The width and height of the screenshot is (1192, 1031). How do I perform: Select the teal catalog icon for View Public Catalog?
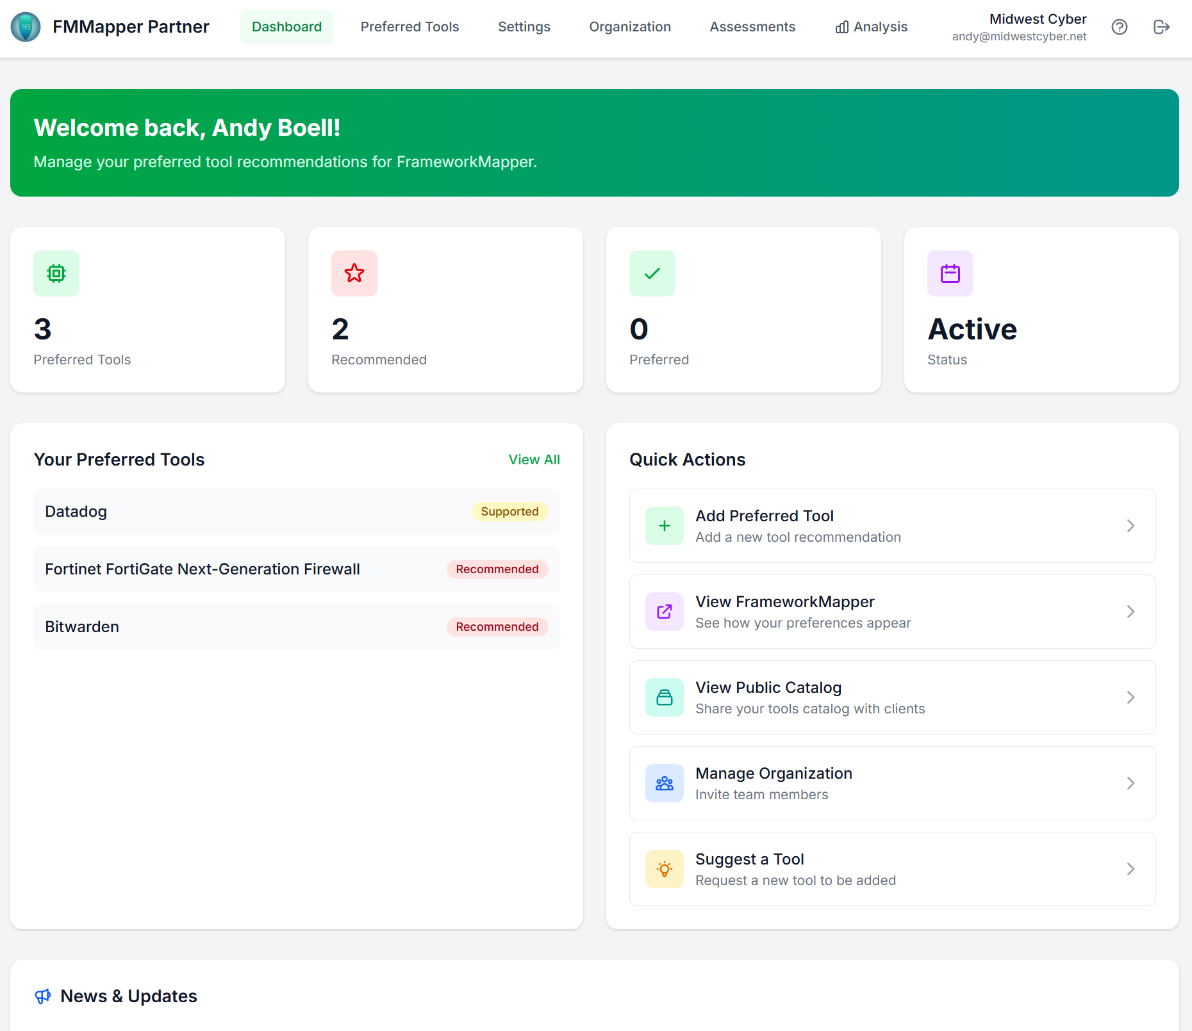coord(665,697)
